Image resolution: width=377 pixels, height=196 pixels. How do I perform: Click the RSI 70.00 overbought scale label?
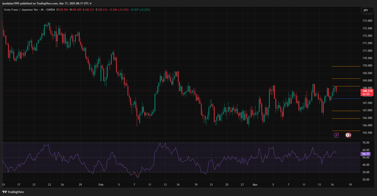(366, 143)
